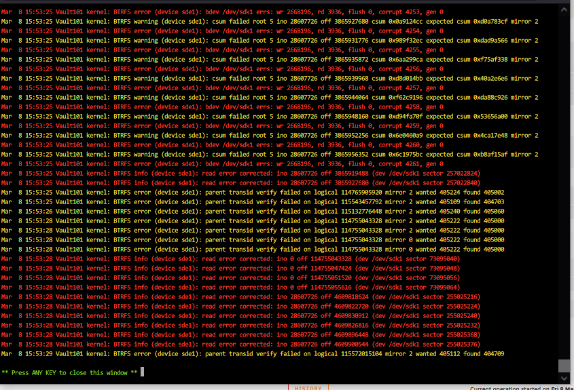Viewport: 574px width, 390px height.
Task: Select the read error corrected line, sector 257022824
Action: point(240,174)
